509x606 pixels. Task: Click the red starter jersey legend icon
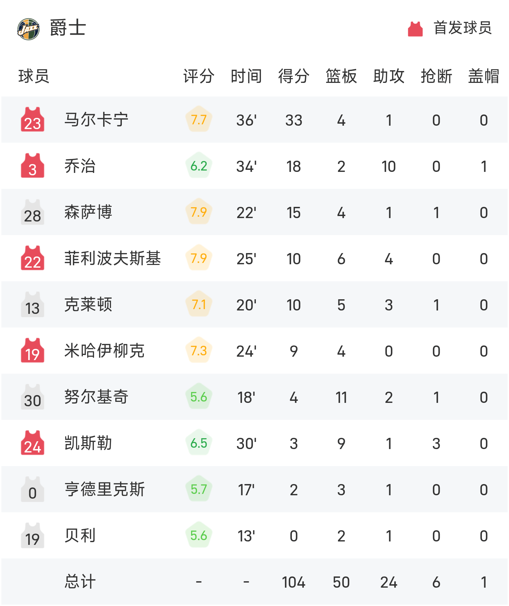(415, 29)
